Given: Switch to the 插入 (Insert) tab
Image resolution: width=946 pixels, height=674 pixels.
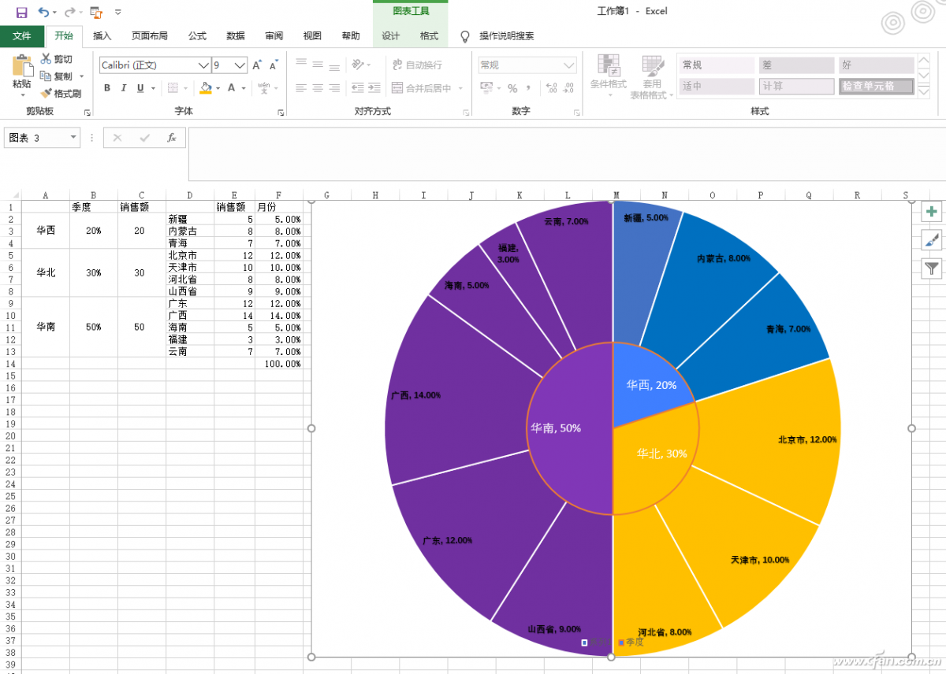Looking at the screenshot, I should click(102, 36).
